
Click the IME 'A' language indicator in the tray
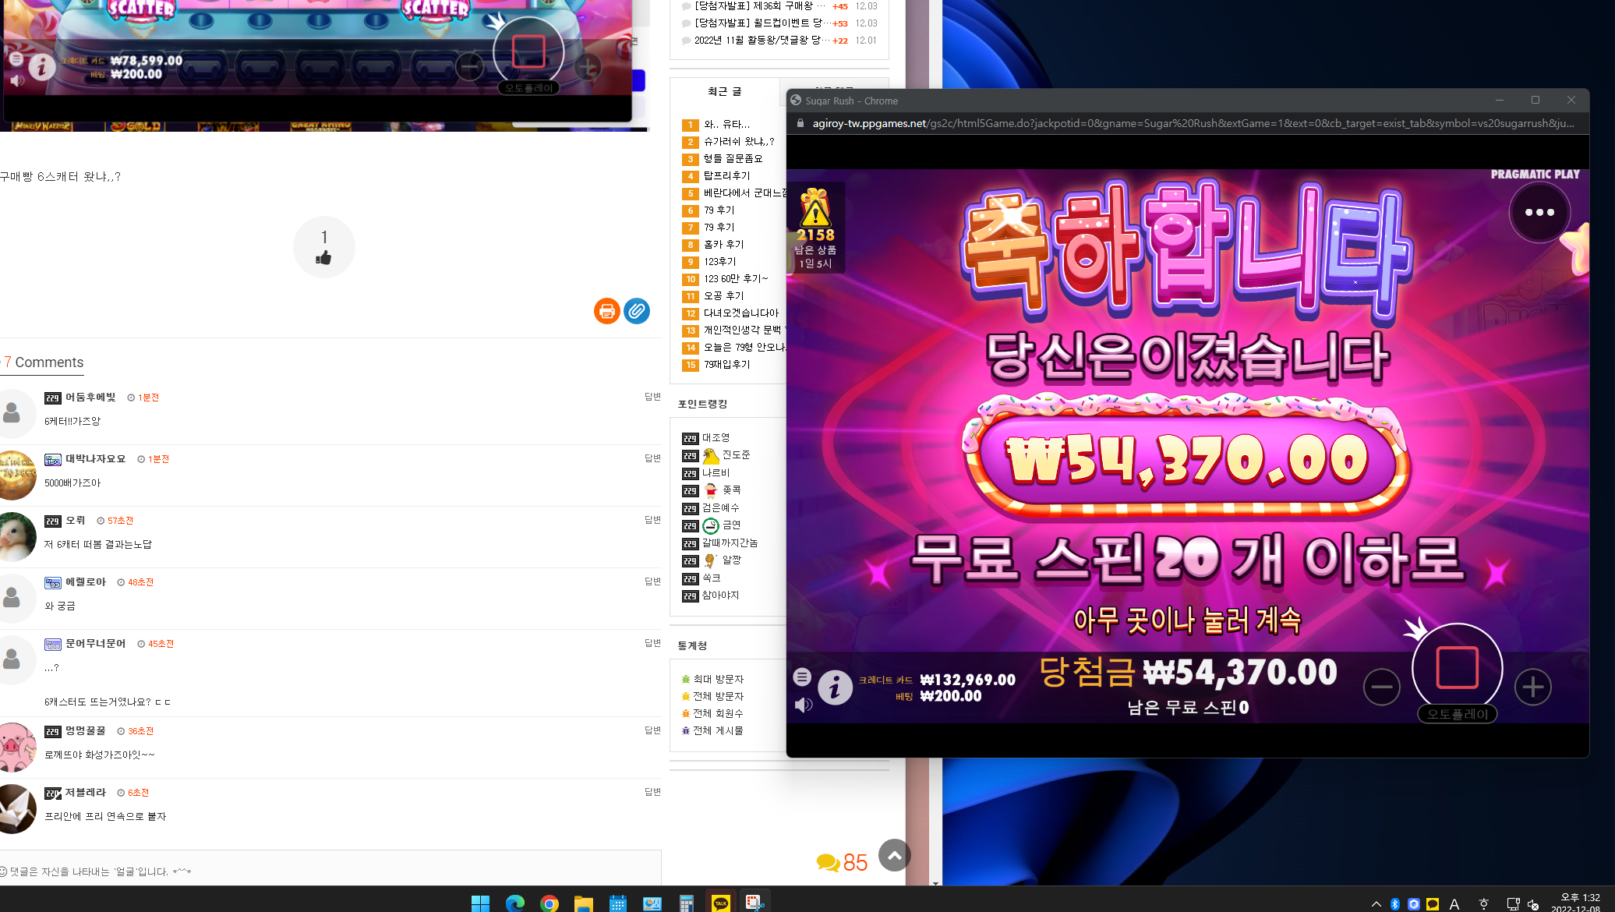click(x=1454, y=904)
